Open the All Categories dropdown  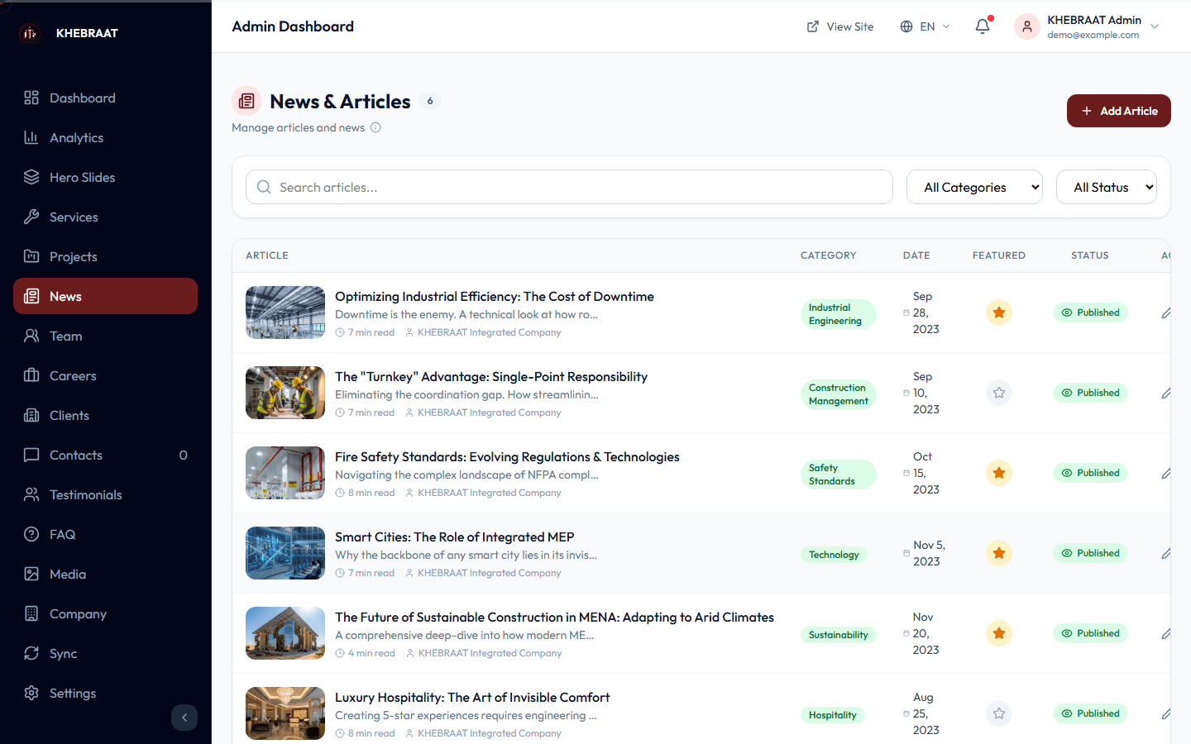974,187
